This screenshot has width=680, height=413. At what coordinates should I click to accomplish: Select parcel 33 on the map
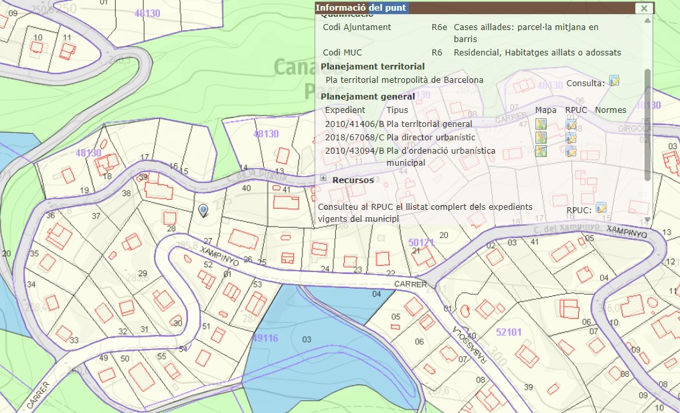pyautogui.click(x=74, y=340)
